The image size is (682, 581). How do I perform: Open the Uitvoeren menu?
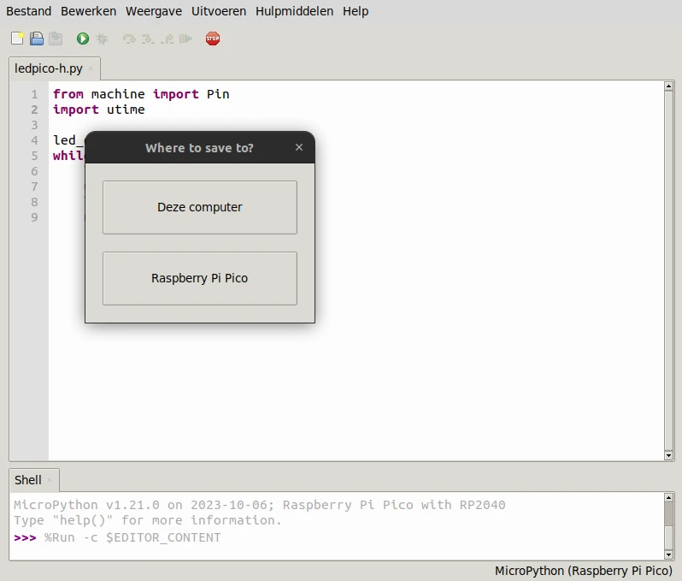[x=219, y=11]
